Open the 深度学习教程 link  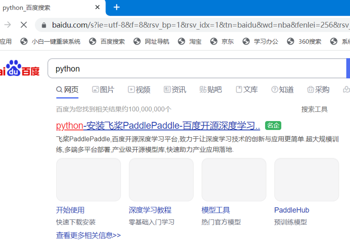(150, 210)
